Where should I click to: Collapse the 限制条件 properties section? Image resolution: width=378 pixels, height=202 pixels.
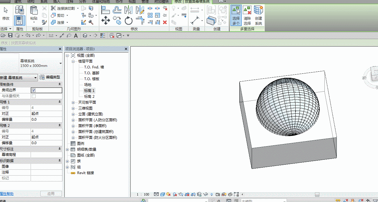[60, 84]
